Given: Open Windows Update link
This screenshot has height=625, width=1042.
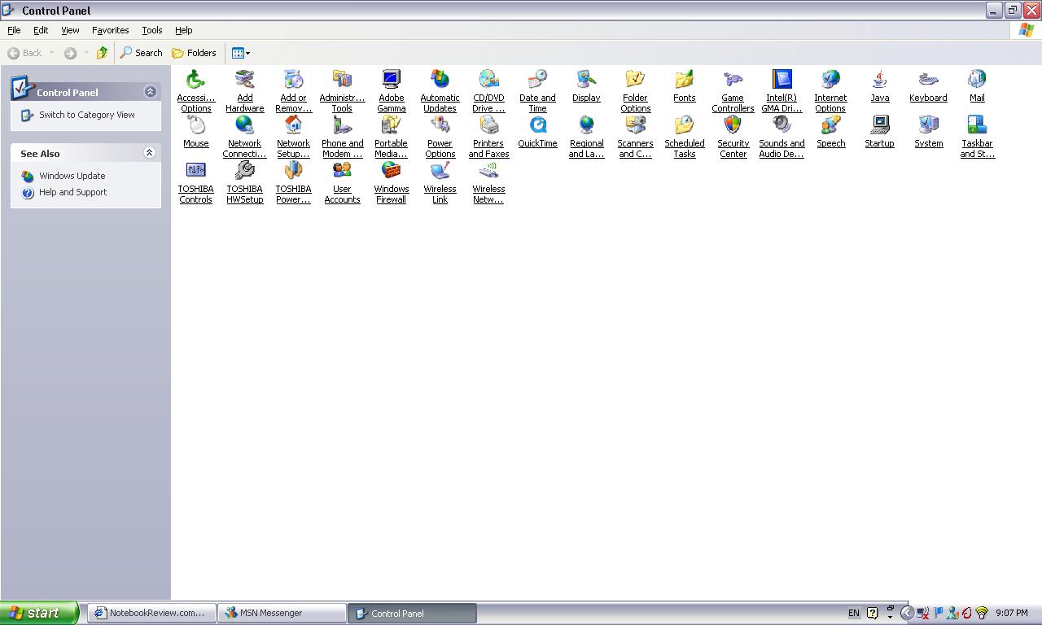Looking at the screenshot, I should (72, 176).
